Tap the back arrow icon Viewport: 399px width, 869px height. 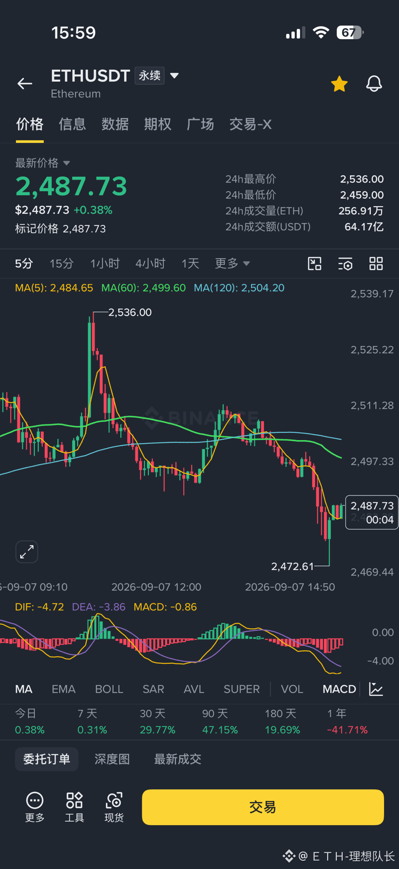[x=25, y=83]
